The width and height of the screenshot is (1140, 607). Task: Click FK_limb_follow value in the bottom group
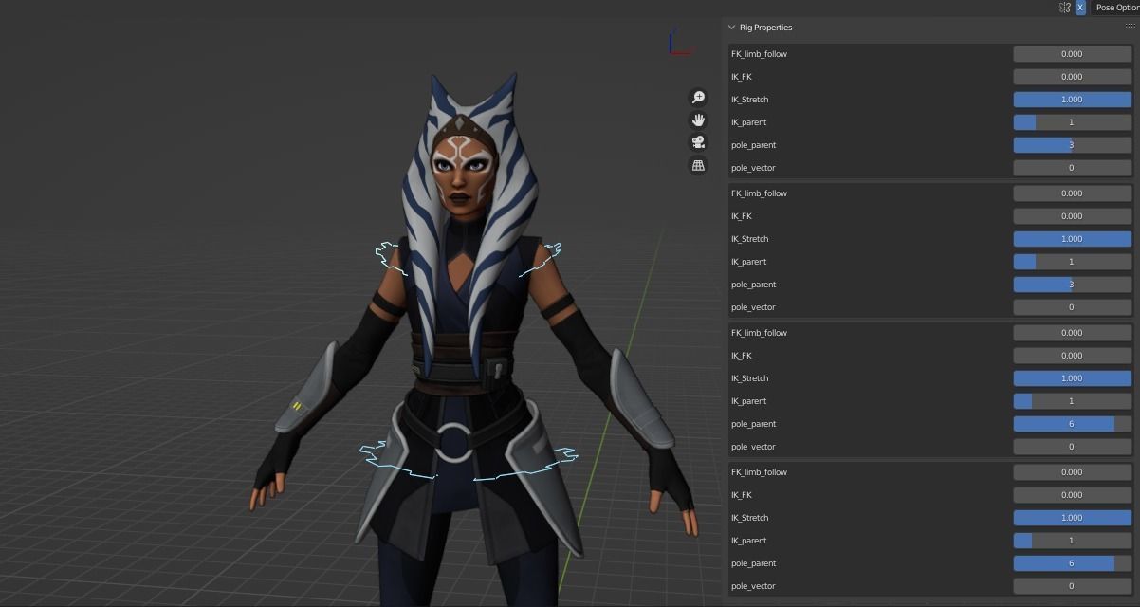coord(1072,472)
